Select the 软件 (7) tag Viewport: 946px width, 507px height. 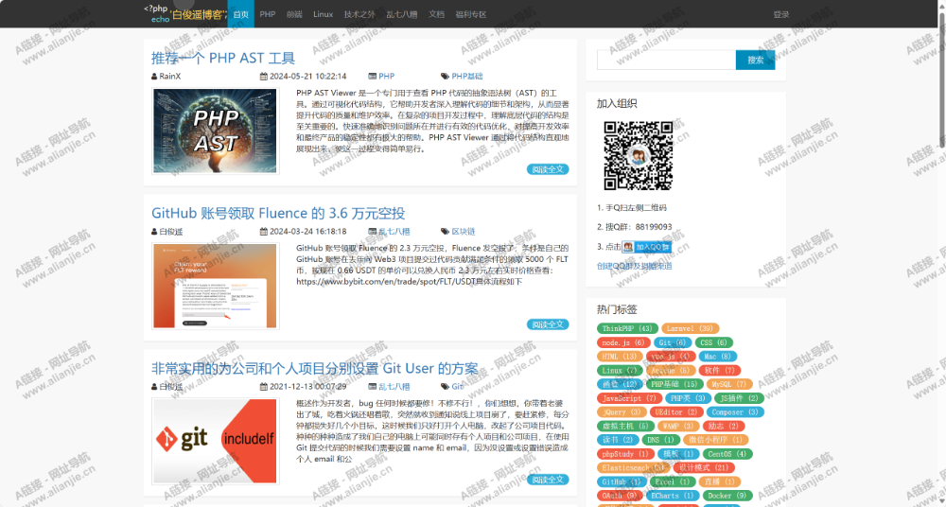click(720, 370)
